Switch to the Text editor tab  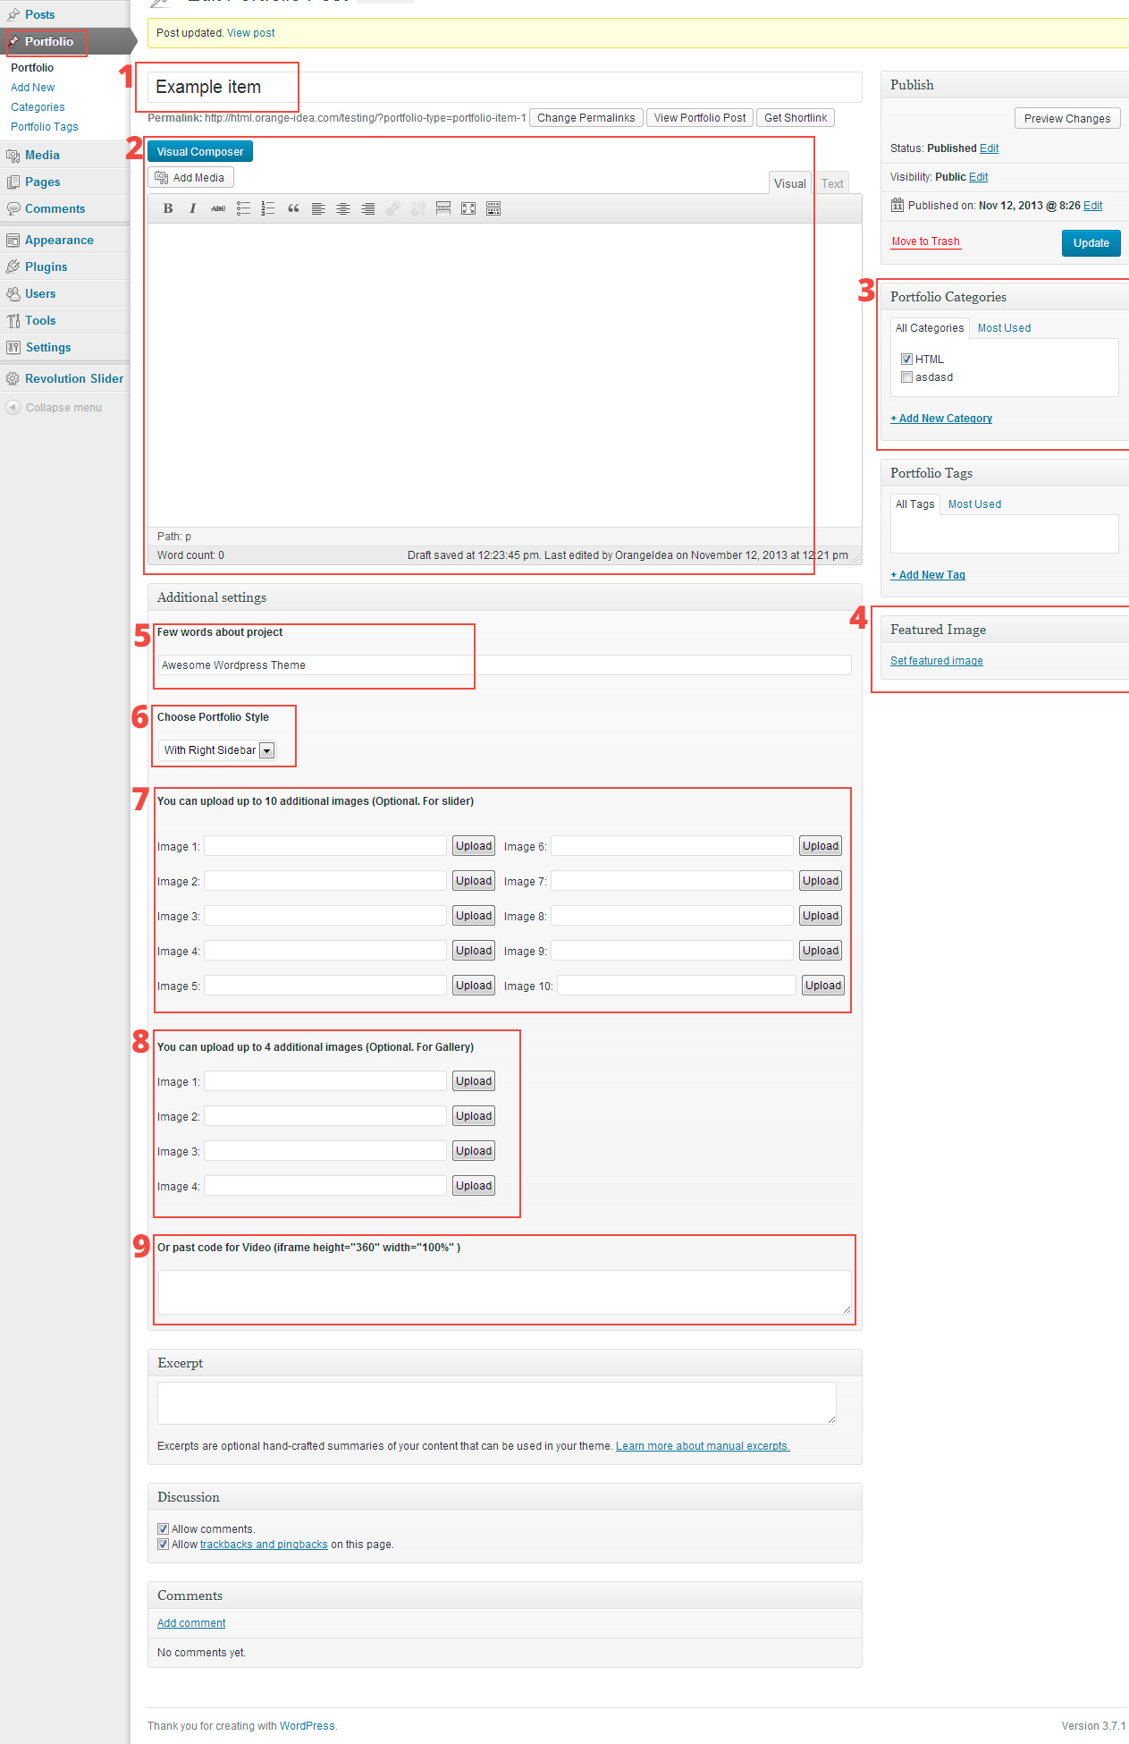click(832, 183)
